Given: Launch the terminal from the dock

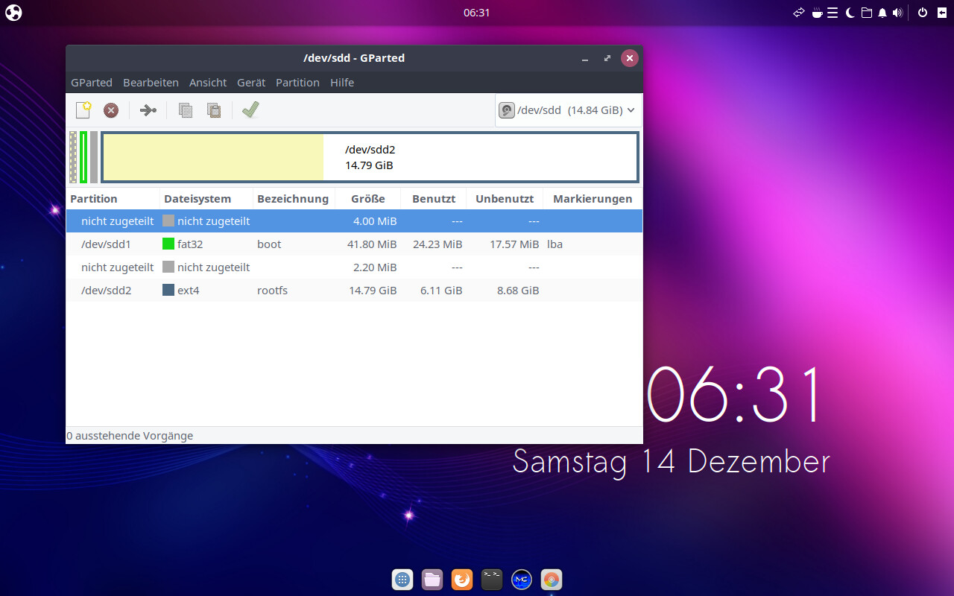Looking at the screenshot, I should pos(492,580).
